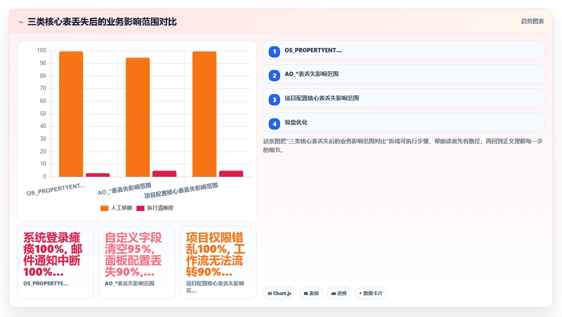This screenshot has width=562, height=317.
Task: Click the x-axis label OS_PROPERTYENT...
Action: (x=56, y=189)
